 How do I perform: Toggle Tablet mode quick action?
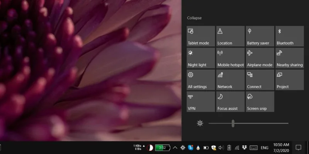[x=200, y=36]
